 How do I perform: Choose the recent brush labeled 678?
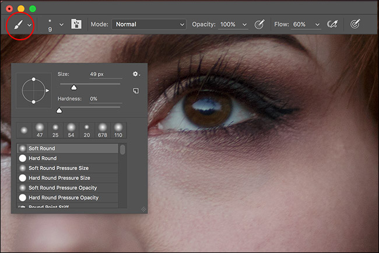tap(103, 130)
